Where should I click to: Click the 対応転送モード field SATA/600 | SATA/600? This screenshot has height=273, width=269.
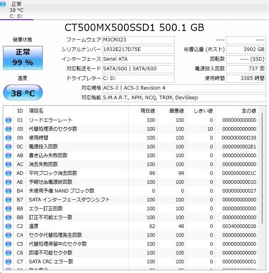coord(139,69)
